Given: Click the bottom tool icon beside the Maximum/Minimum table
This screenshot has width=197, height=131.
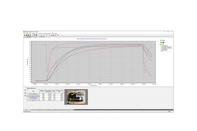Looking at the screenshot, I should 25,96.
